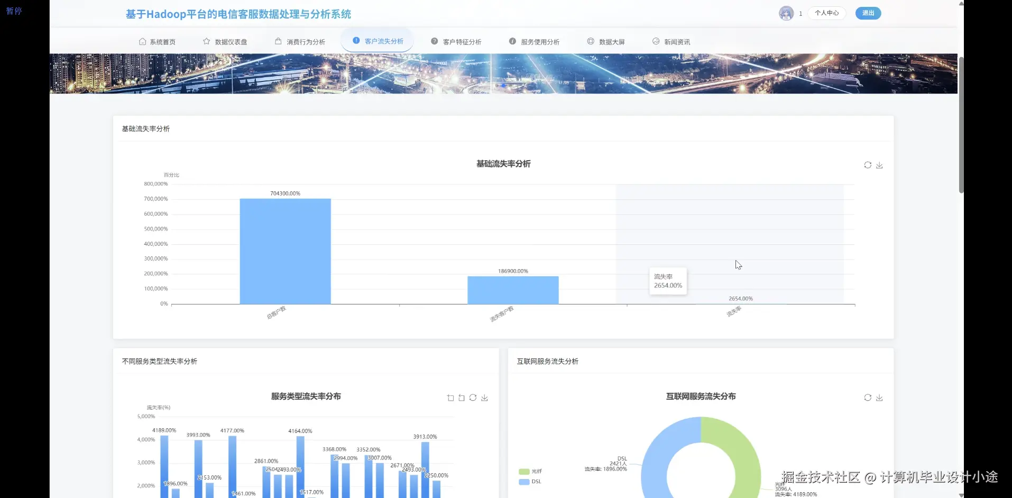Click the info icon beside 客户流失分析
The height and width of the screenshot is (498, 1012).
point(356,41)
